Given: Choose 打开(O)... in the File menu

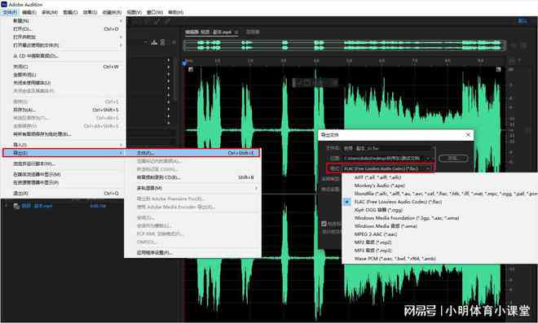Looking at the screenshot, I should tap(63, 29).
